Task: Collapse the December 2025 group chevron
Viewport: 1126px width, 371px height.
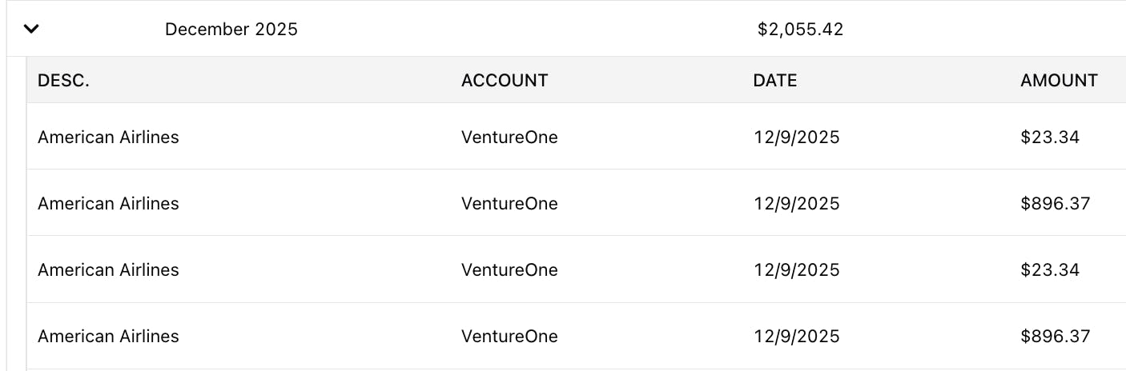Action: (31, 30)
